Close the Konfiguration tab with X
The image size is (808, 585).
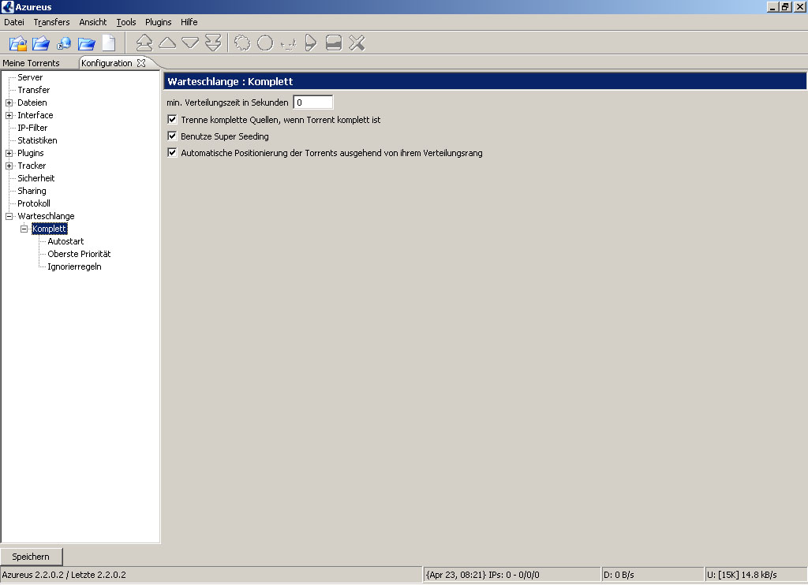141,63
